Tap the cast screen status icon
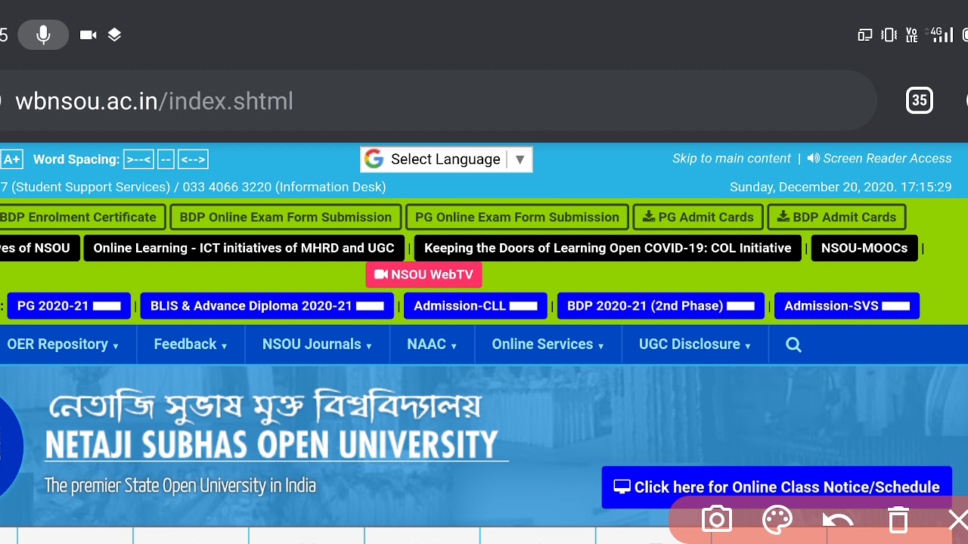This screenshot has width=968, height=544. 864,35
